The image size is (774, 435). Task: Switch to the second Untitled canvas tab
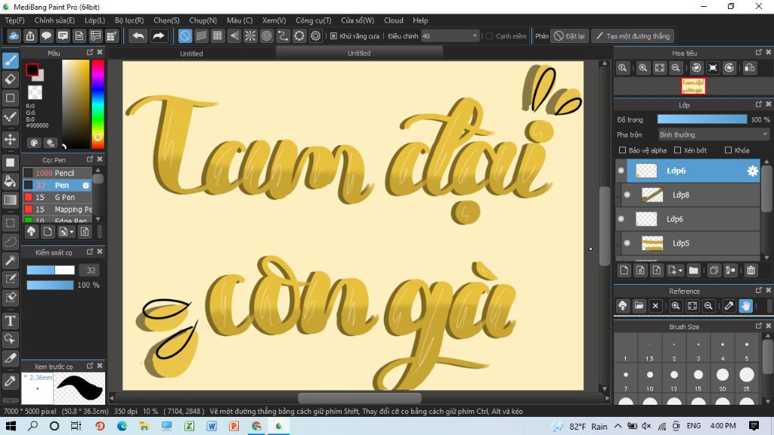pos(358,53)
